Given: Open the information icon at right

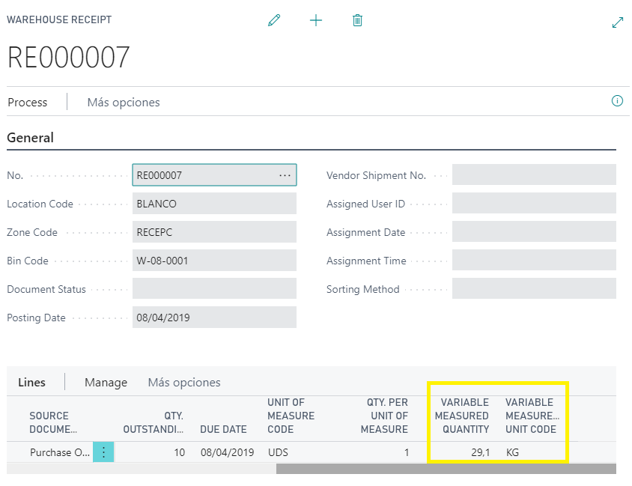Looking at the screenshot, I should point(617,101).
